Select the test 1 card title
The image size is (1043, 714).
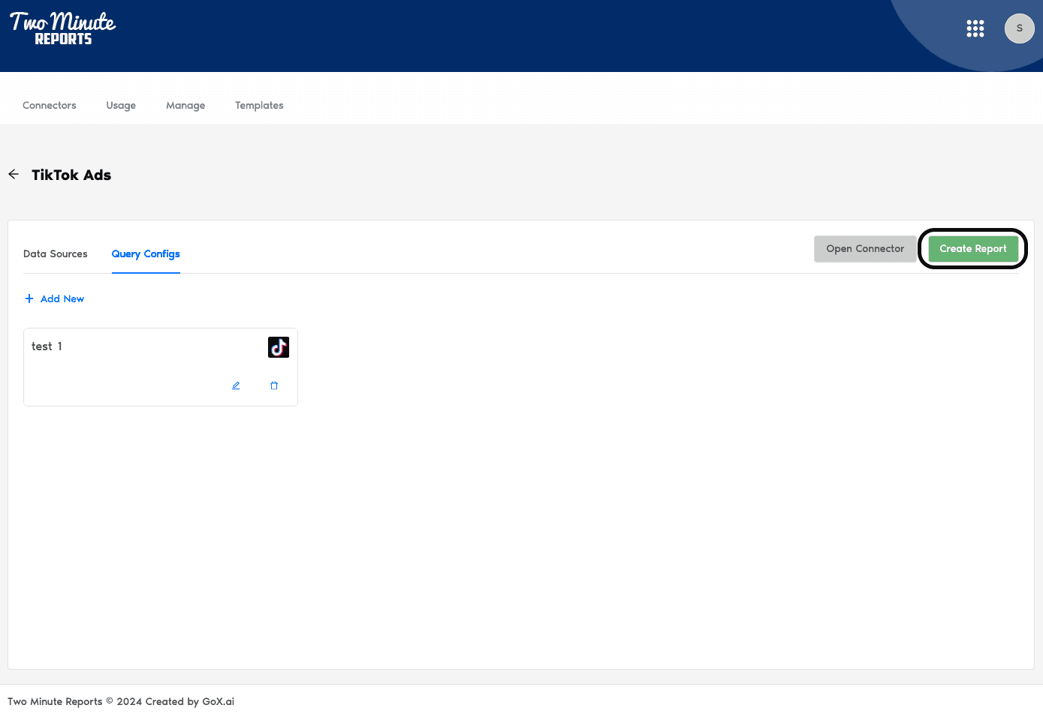[x=47, y=346]
